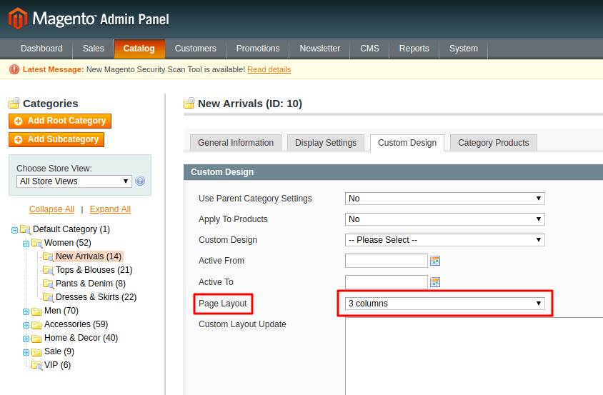This screenshot has height=395, width=603.
Task: Select the Women (52) category label
Action: [x=68, y=243]
